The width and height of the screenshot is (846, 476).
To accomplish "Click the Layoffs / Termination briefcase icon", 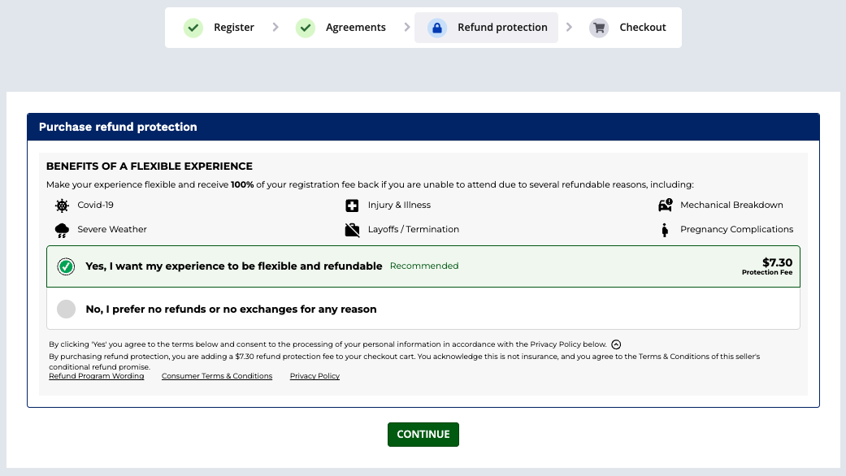I will (352, 230).
